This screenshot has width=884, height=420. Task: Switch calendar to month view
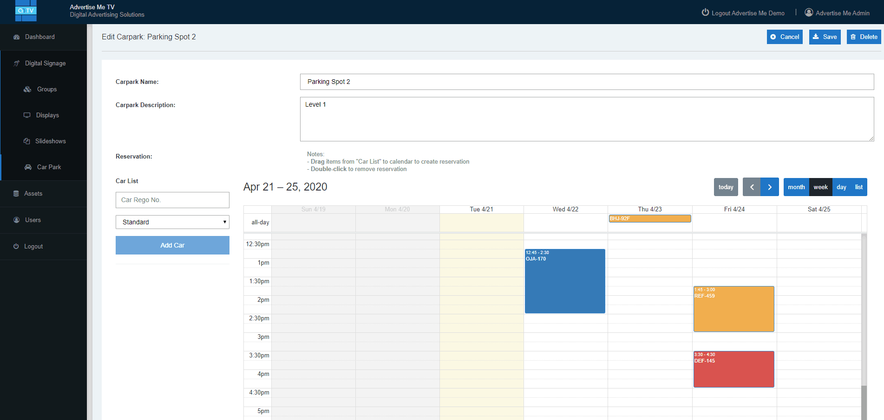click(796, 187)
